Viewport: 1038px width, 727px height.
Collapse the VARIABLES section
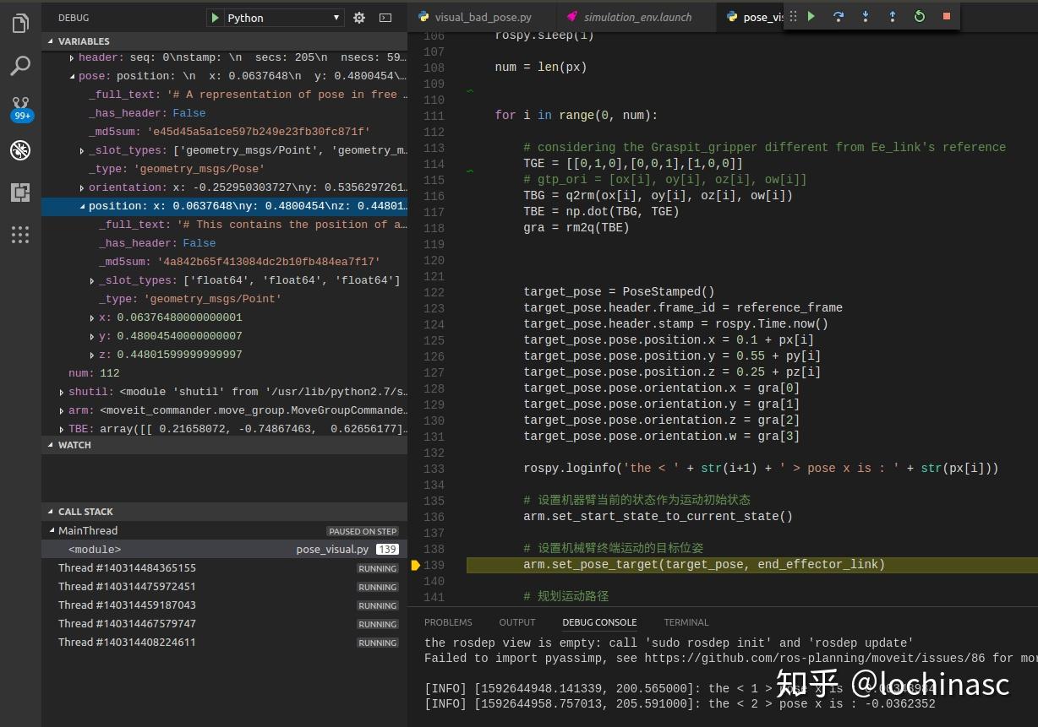[224, 41]
